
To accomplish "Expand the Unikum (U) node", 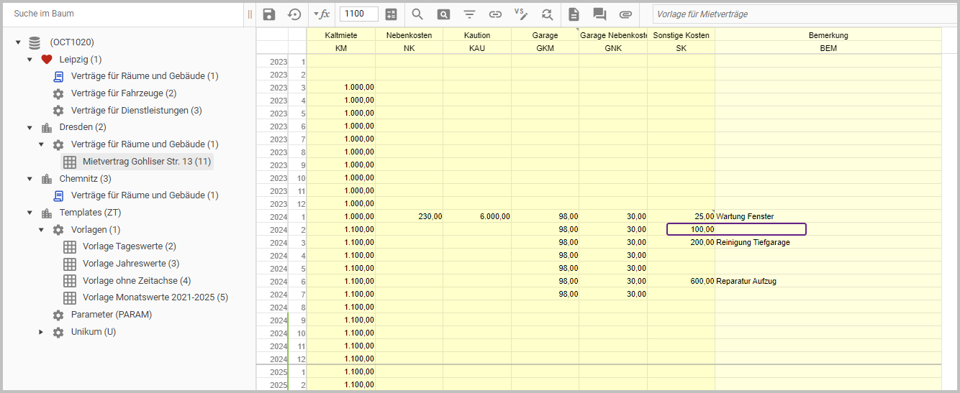I will click(41, 332).
